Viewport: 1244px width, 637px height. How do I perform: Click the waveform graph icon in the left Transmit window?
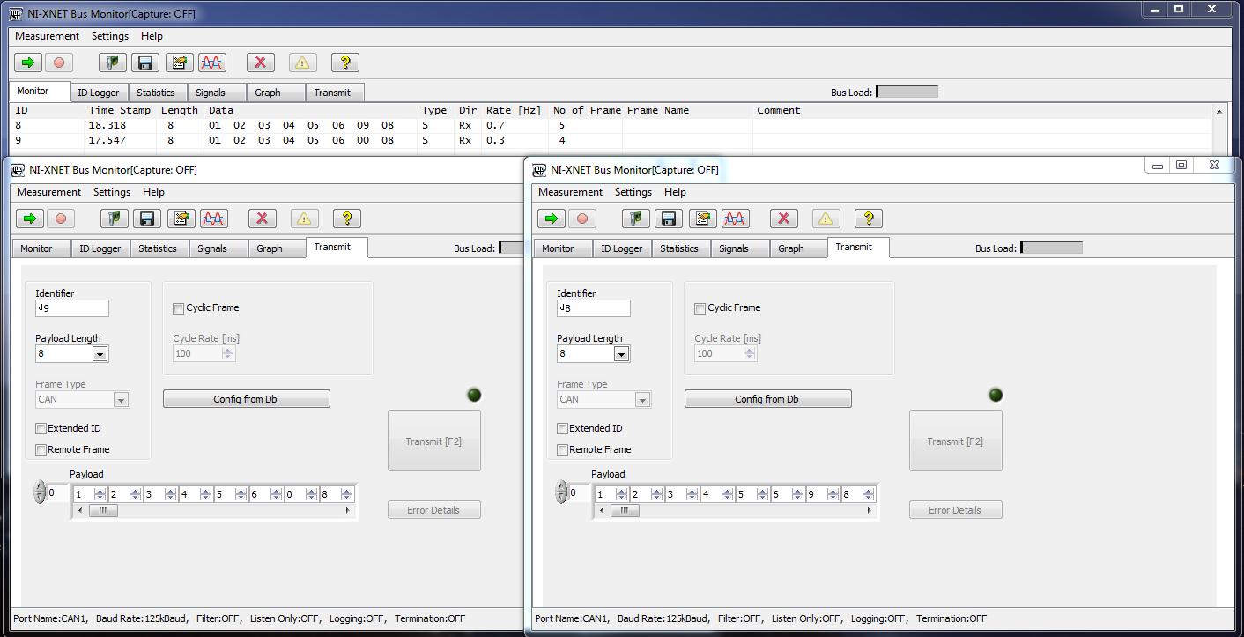click(214, 219)
